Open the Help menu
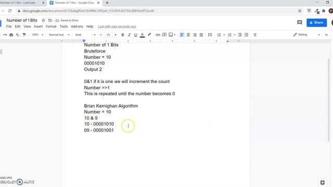Viewport: 333px width, 187px height. (x=89, y=26)
